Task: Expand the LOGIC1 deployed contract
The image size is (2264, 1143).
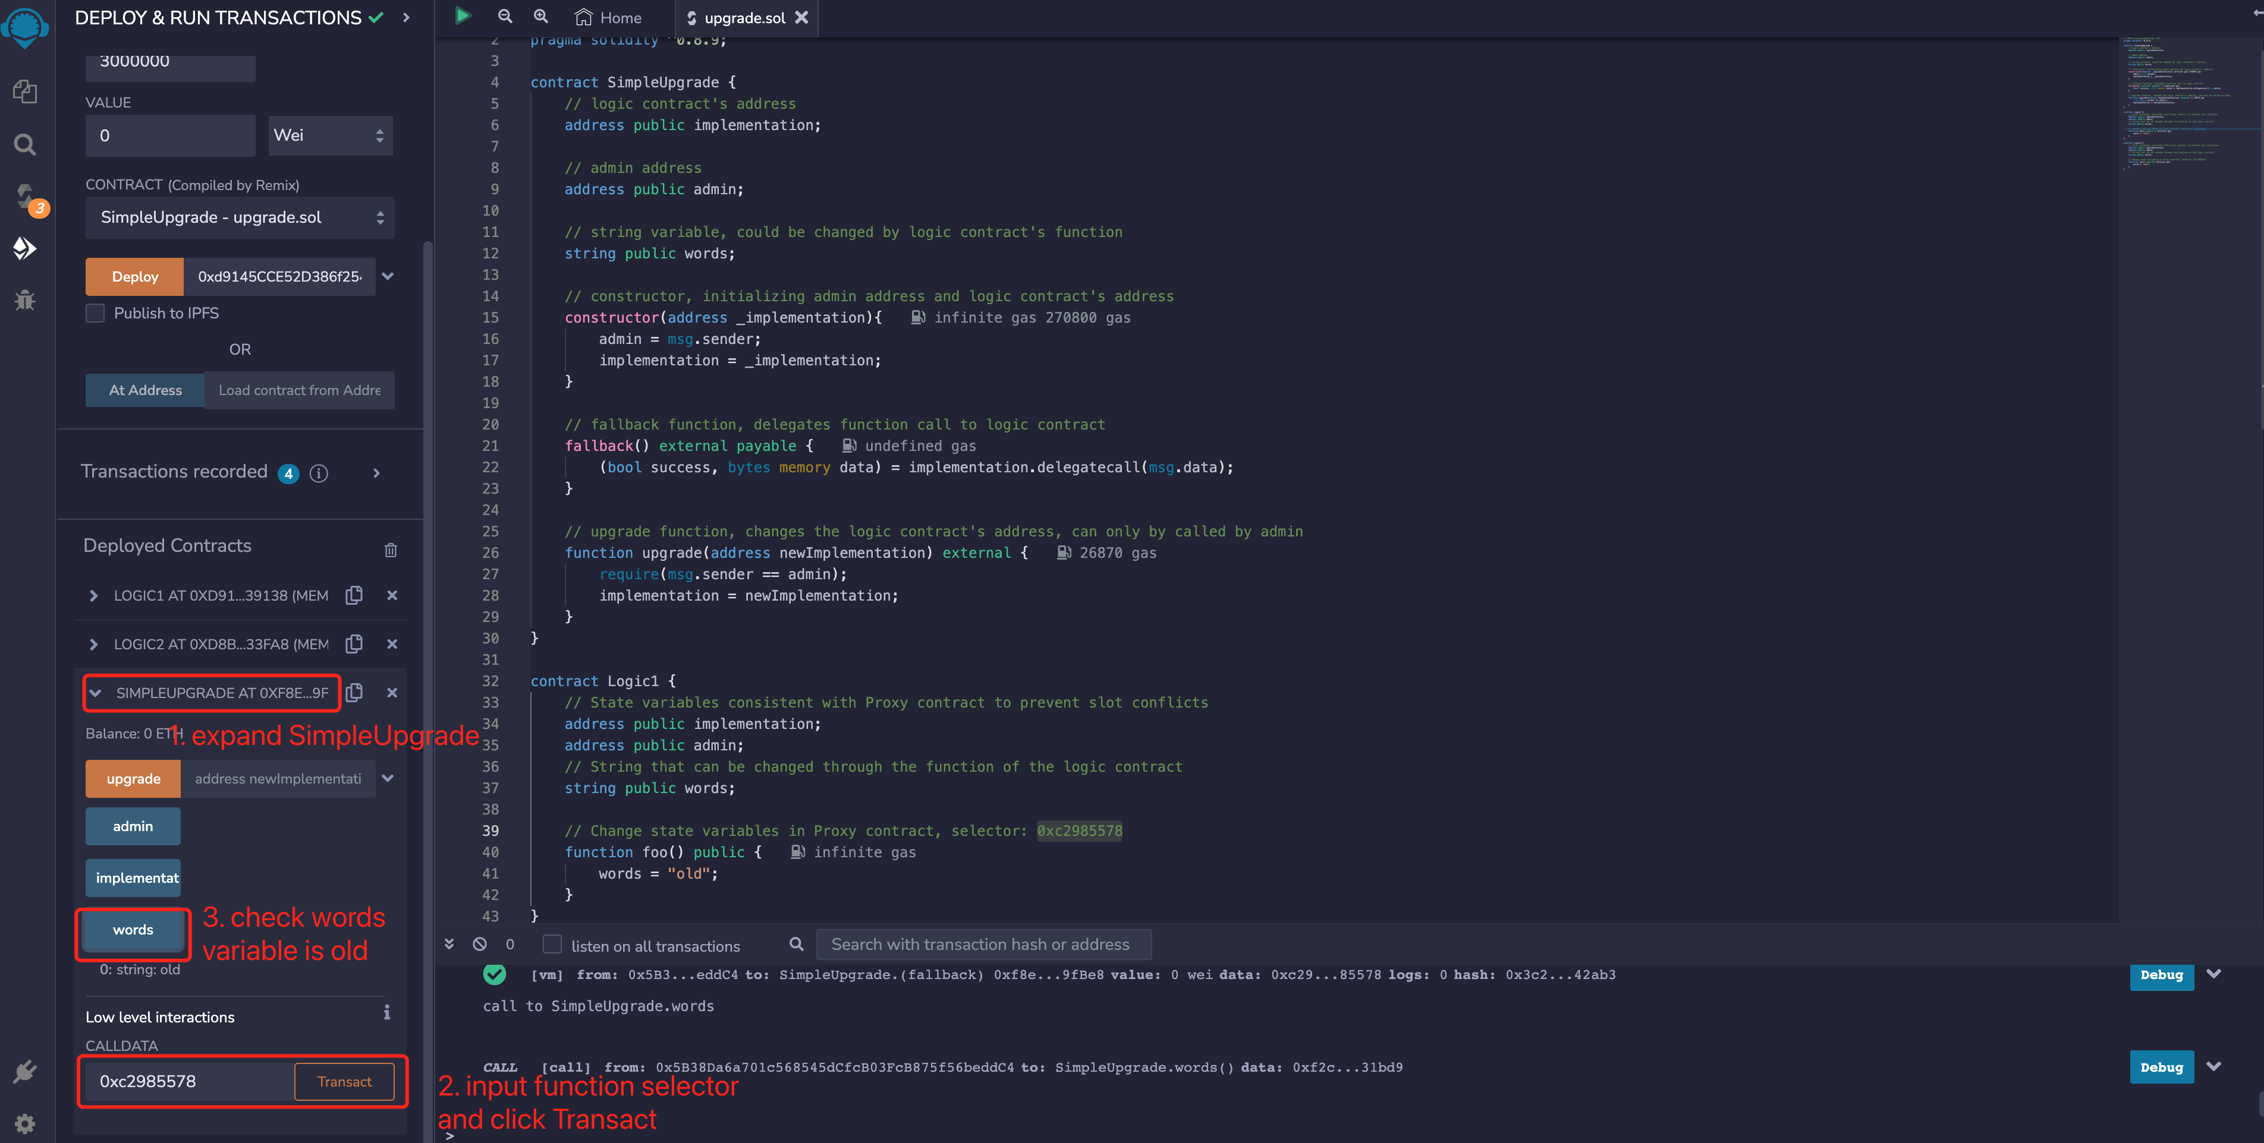Action: [94, 596]
